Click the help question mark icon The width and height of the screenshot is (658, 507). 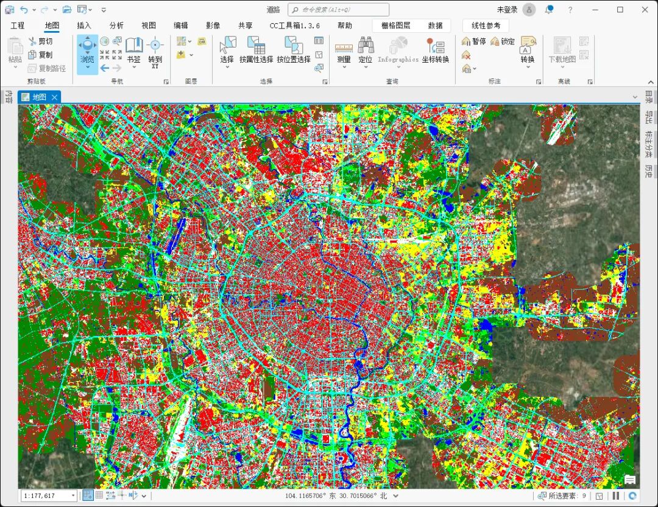click(x=570, y=10)
